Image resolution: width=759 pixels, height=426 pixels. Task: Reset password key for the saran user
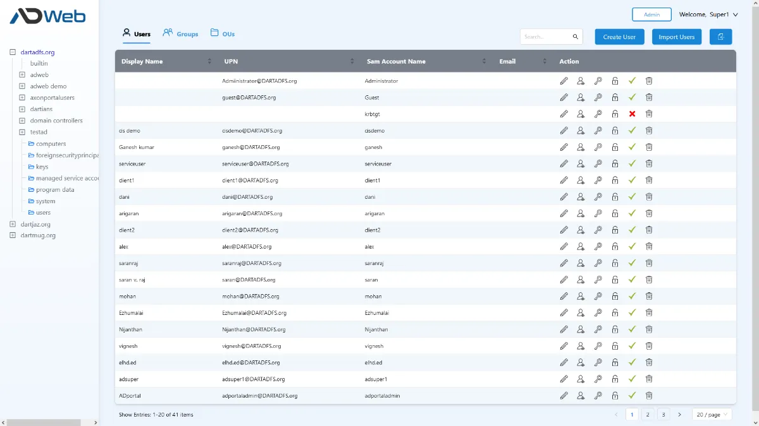point(598,280)
